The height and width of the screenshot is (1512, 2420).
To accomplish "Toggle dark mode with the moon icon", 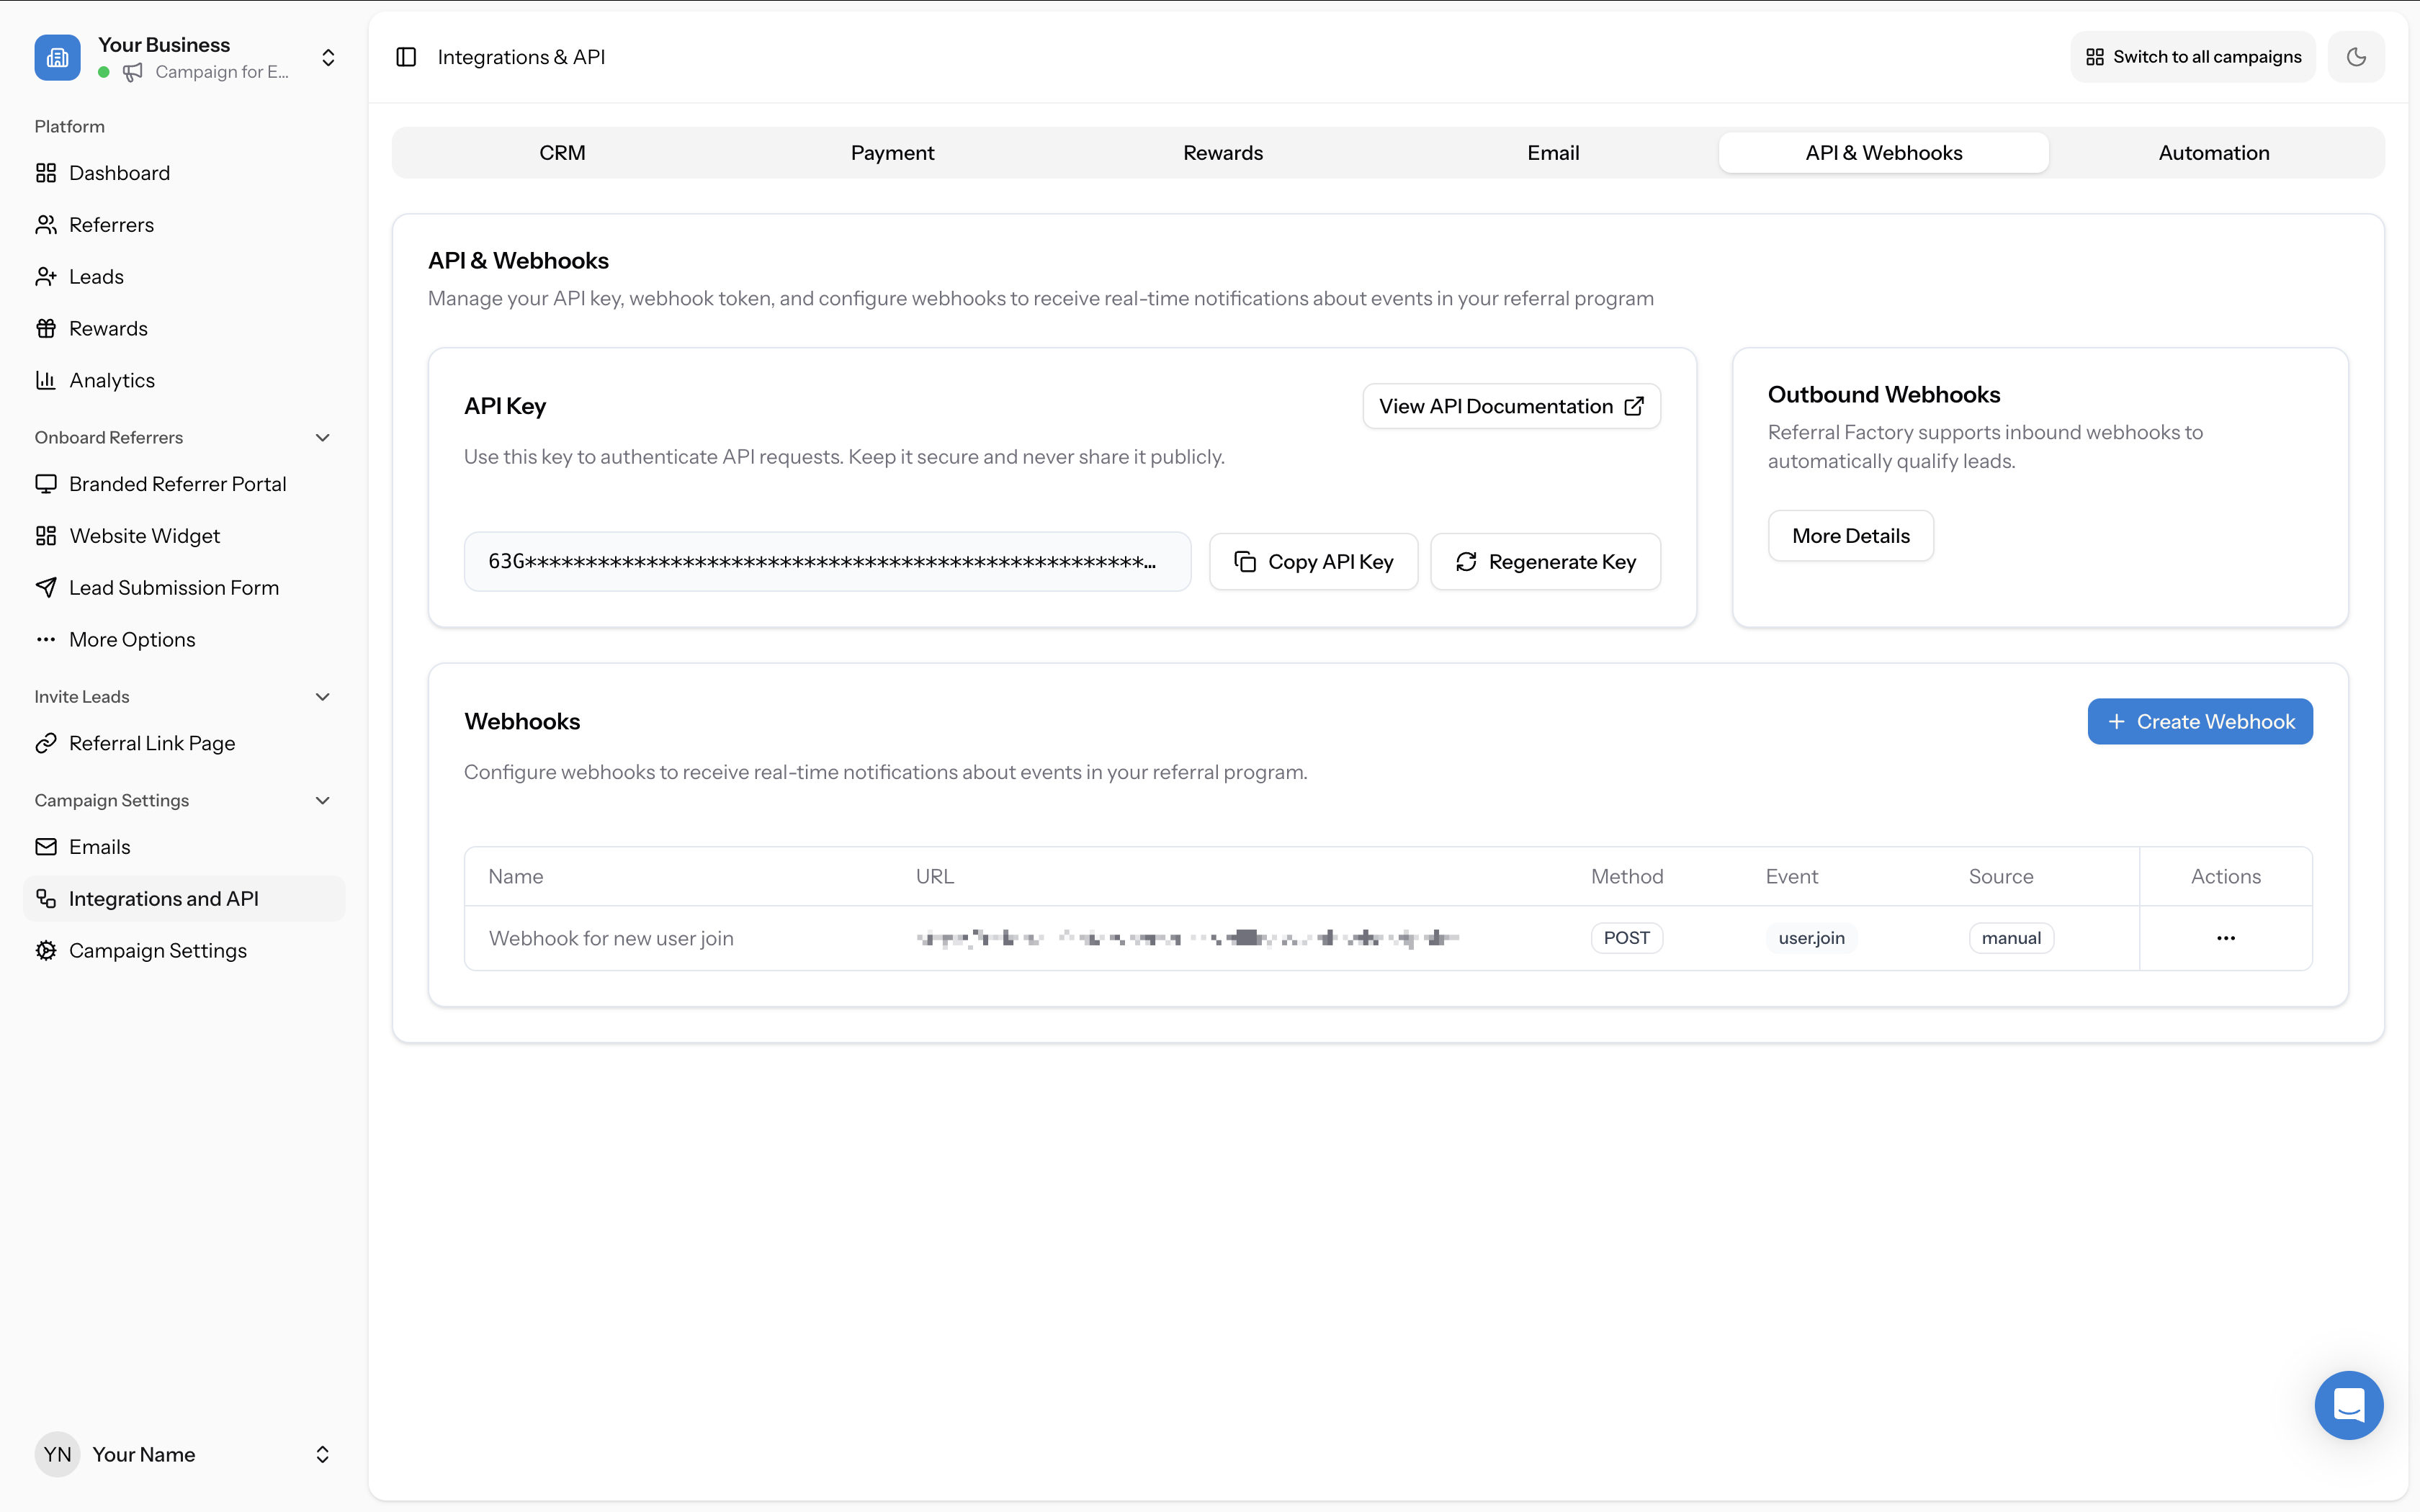I will (2356, 56).
